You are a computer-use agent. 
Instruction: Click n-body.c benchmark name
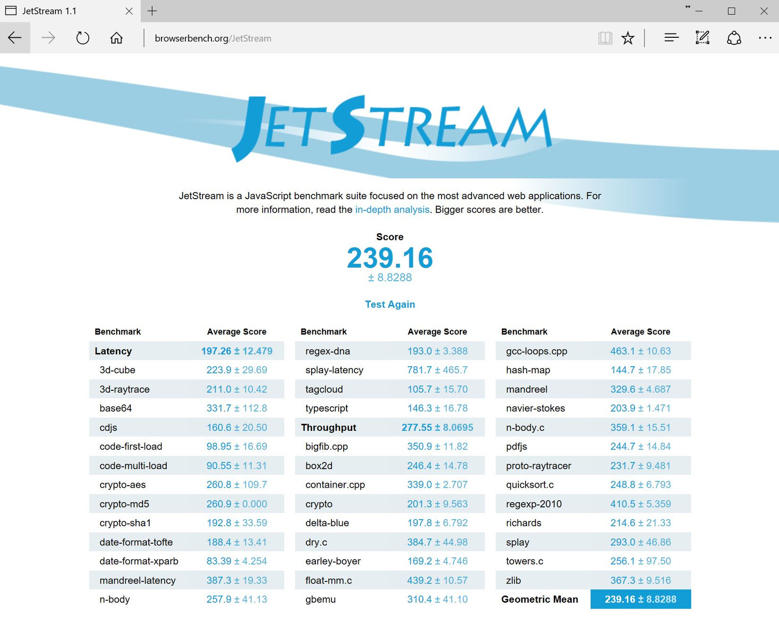[x=525, y=428]
